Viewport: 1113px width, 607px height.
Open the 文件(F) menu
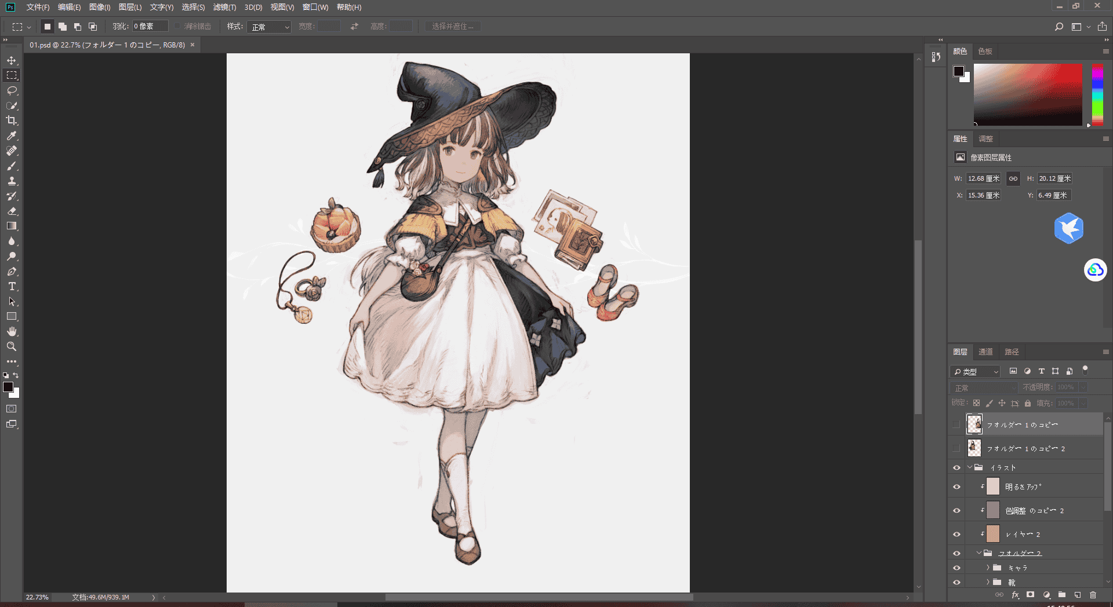pos(38,7)
